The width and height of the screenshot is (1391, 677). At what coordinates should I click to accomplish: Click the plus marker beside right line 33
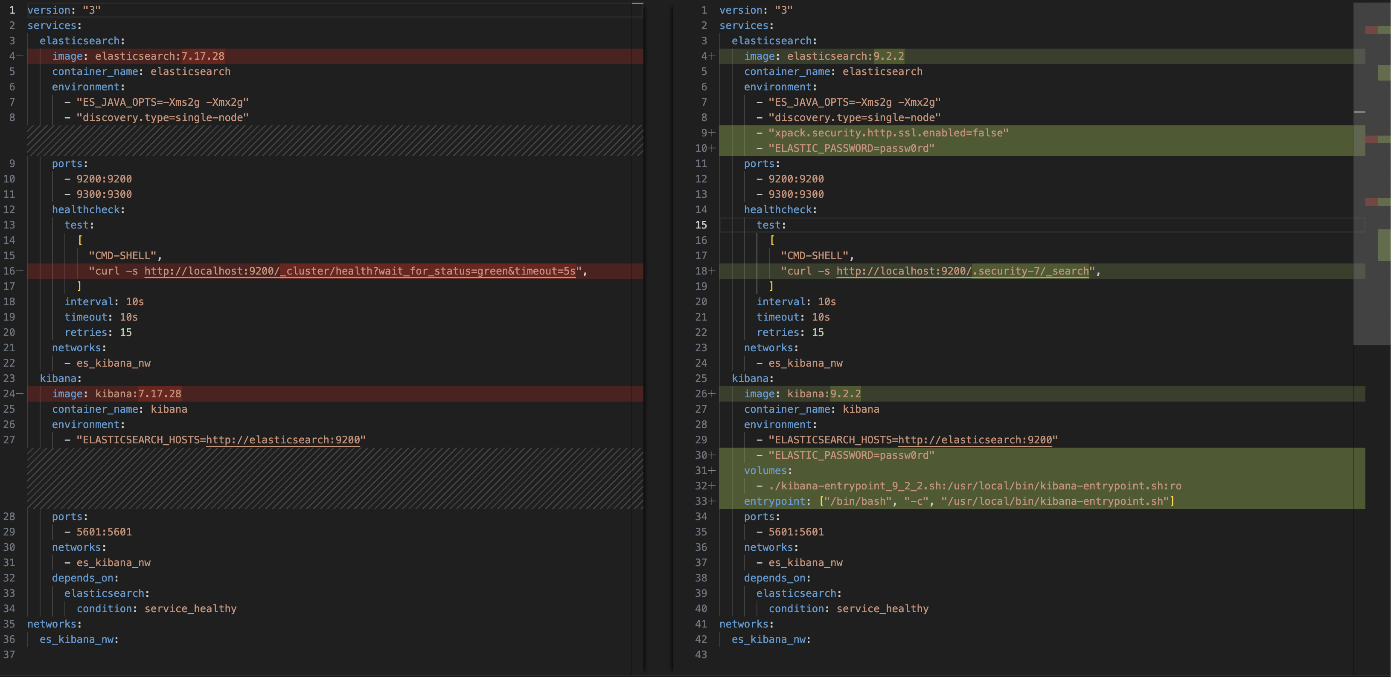[712, 501]
